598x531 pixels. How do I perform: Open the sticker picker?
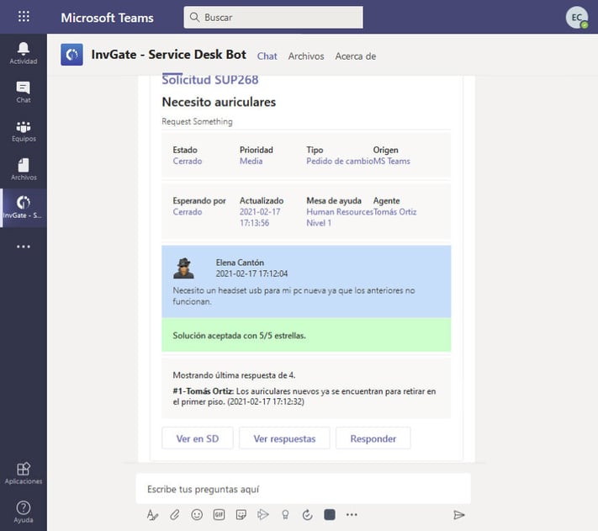pyautogui.click(x=241, y=515)
